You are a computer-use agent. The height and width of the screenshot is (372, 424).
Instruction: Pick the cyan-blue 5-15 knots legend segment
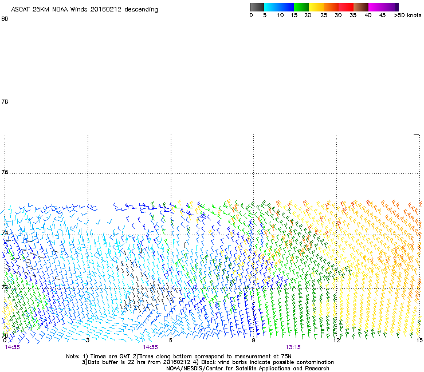[x=279, y=7]
